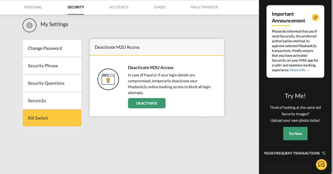
Task: Click the My Settings gear icon
Action: pos(30,25)
